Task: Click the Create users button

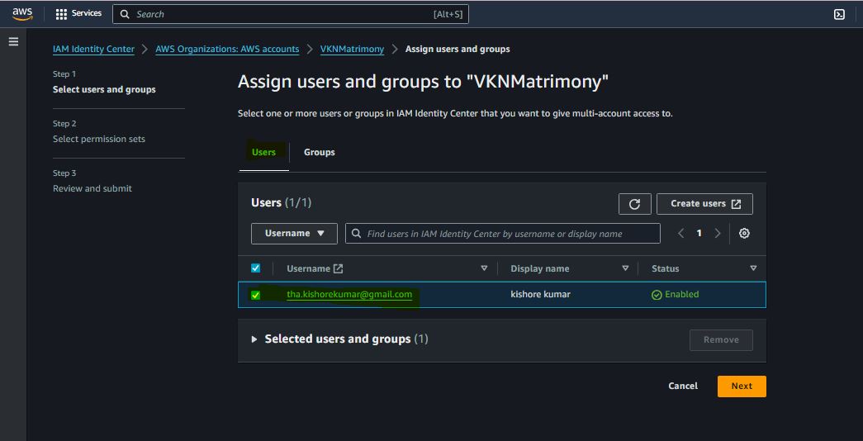Action: click(x=704, y=204)
